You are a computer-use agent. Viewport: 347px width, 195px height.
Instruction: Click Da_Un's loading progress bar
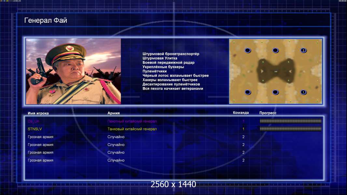pyautogui.click(x=290, y=121)
